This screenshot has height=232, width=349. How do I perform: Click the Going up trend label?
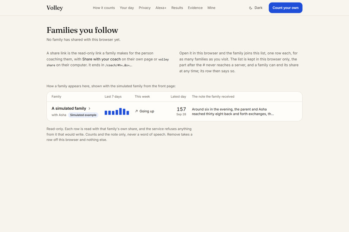click(147, 111)
